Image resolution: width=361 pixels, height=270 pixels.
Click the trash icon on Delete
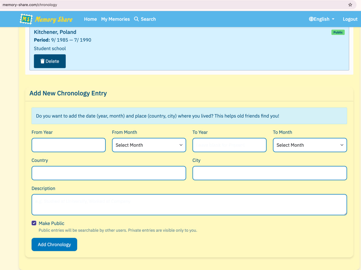click(42, 61)
